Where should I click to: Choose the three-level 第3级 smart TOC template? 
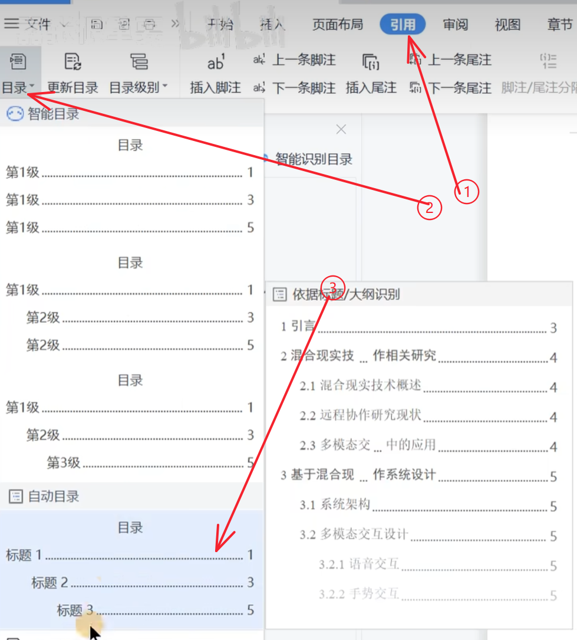pos(130,422)
